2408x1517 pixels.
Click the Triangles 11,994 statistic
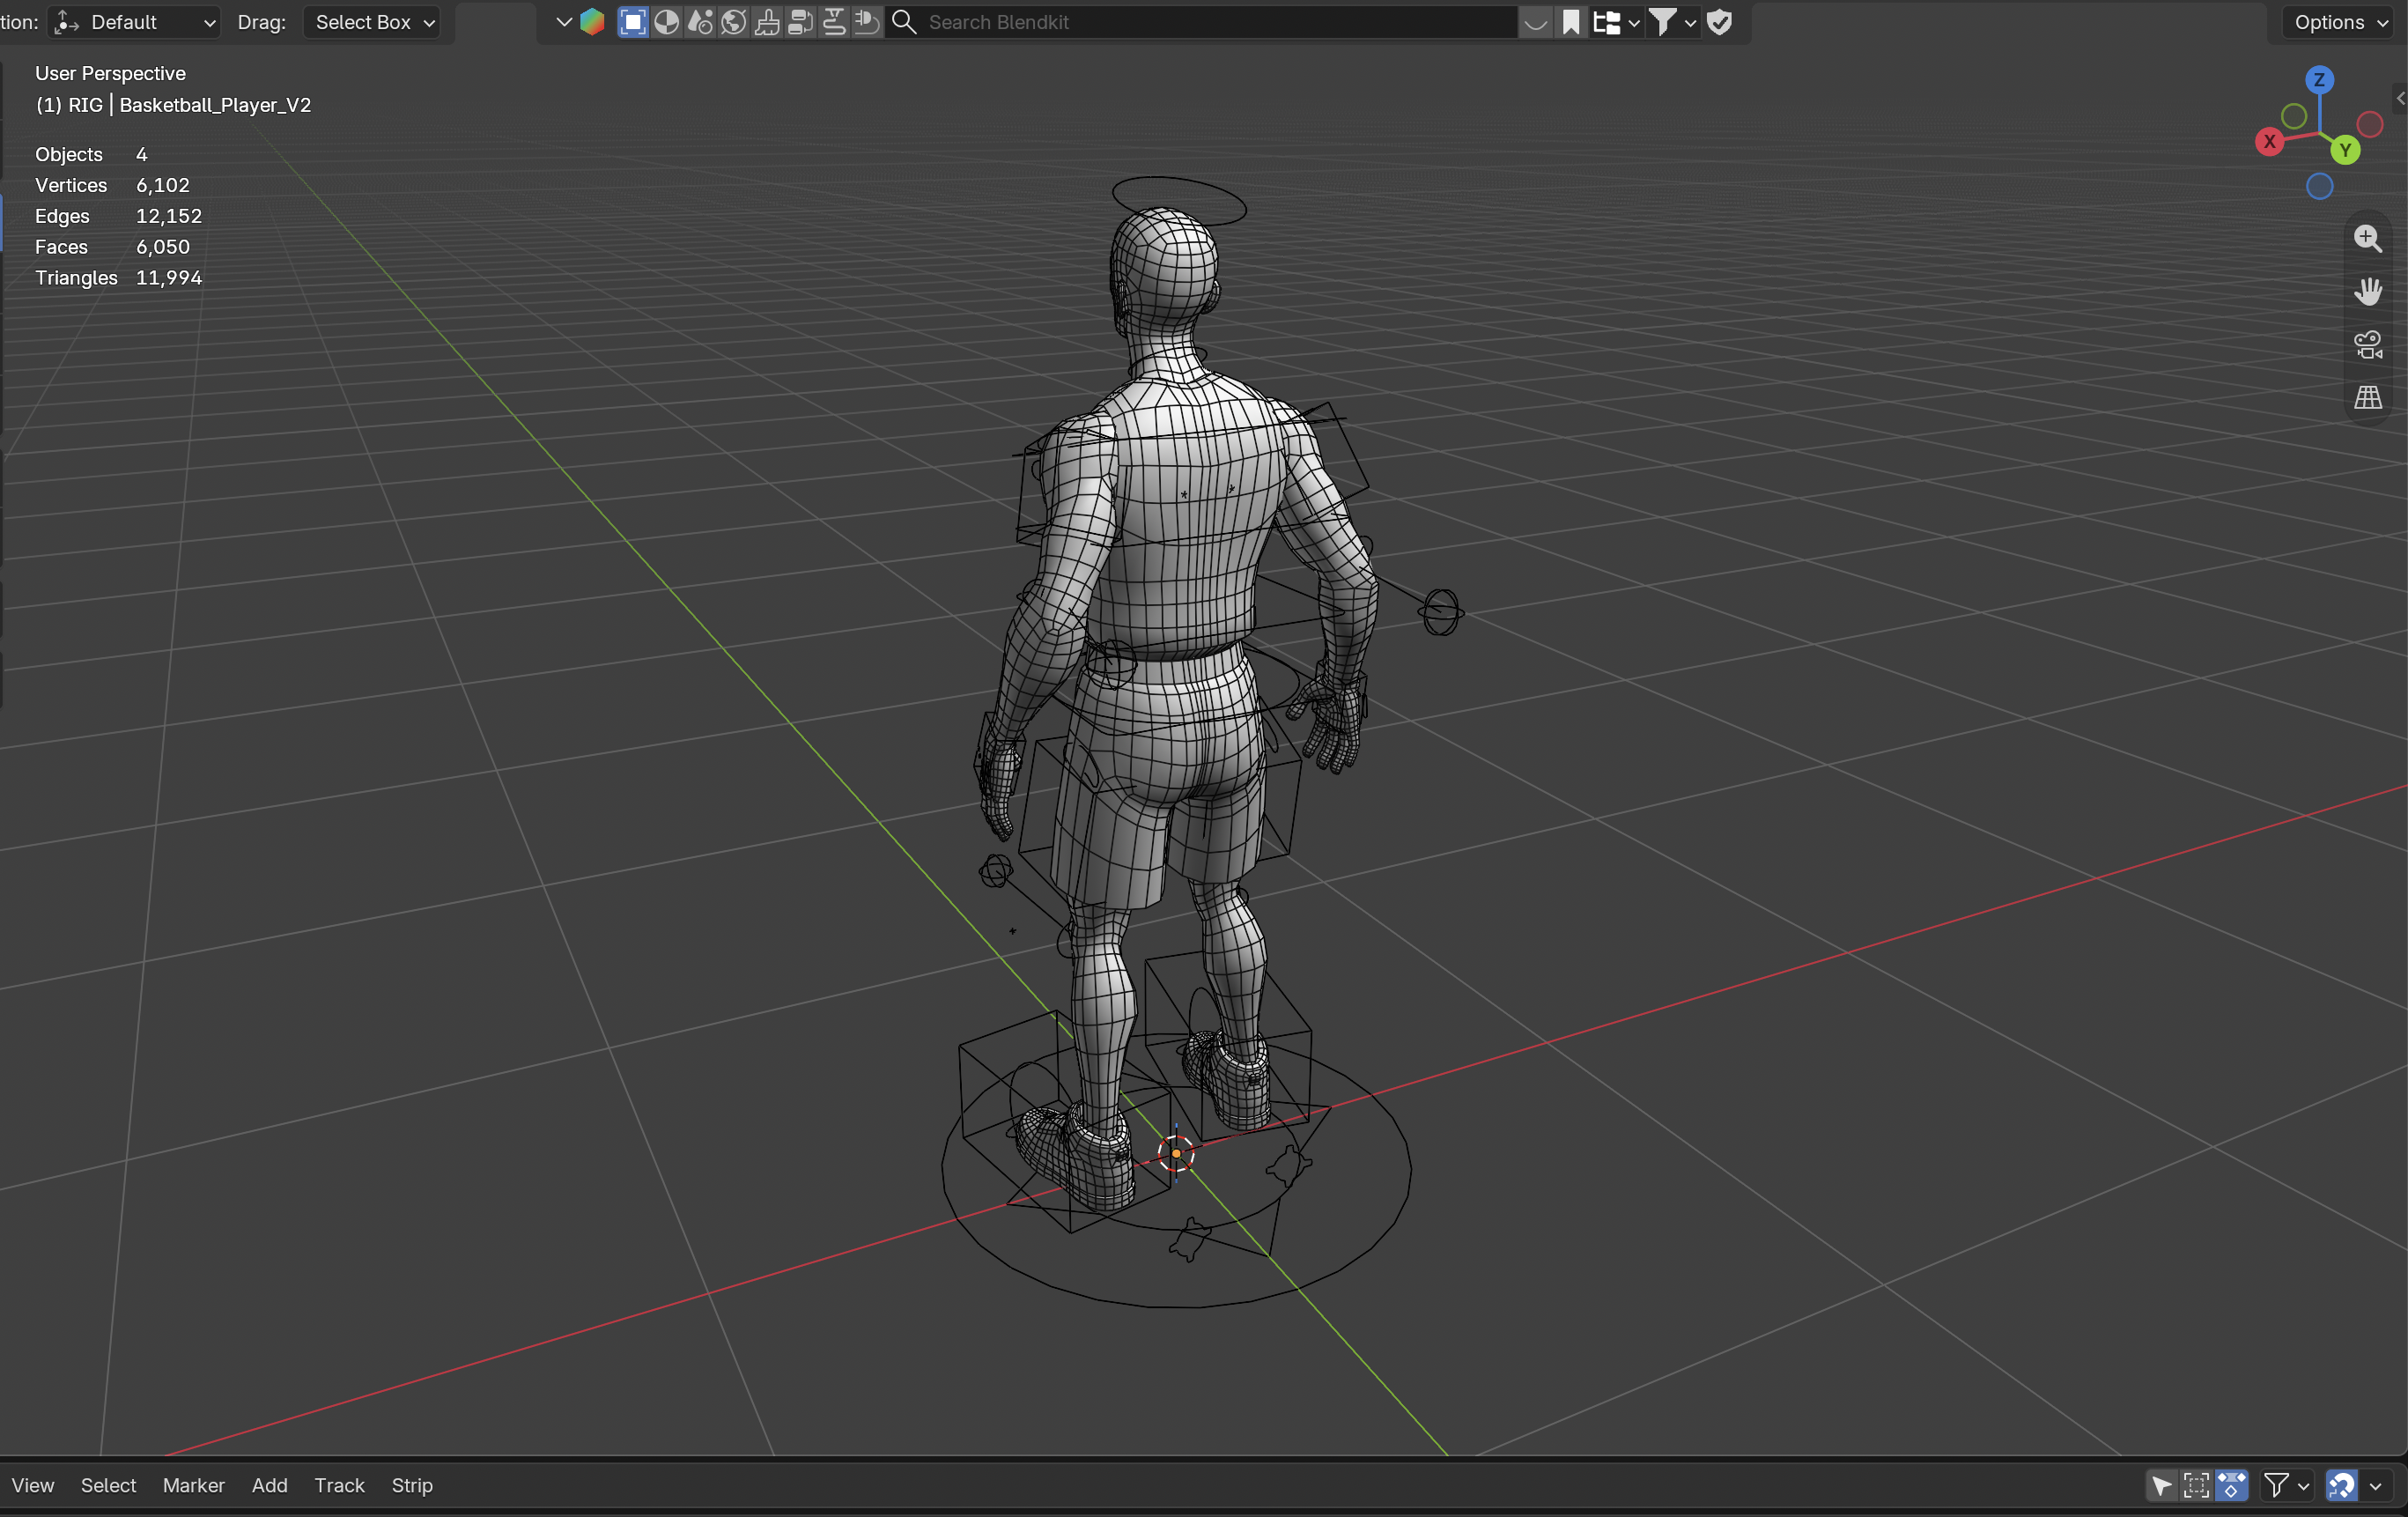[118, 278]
